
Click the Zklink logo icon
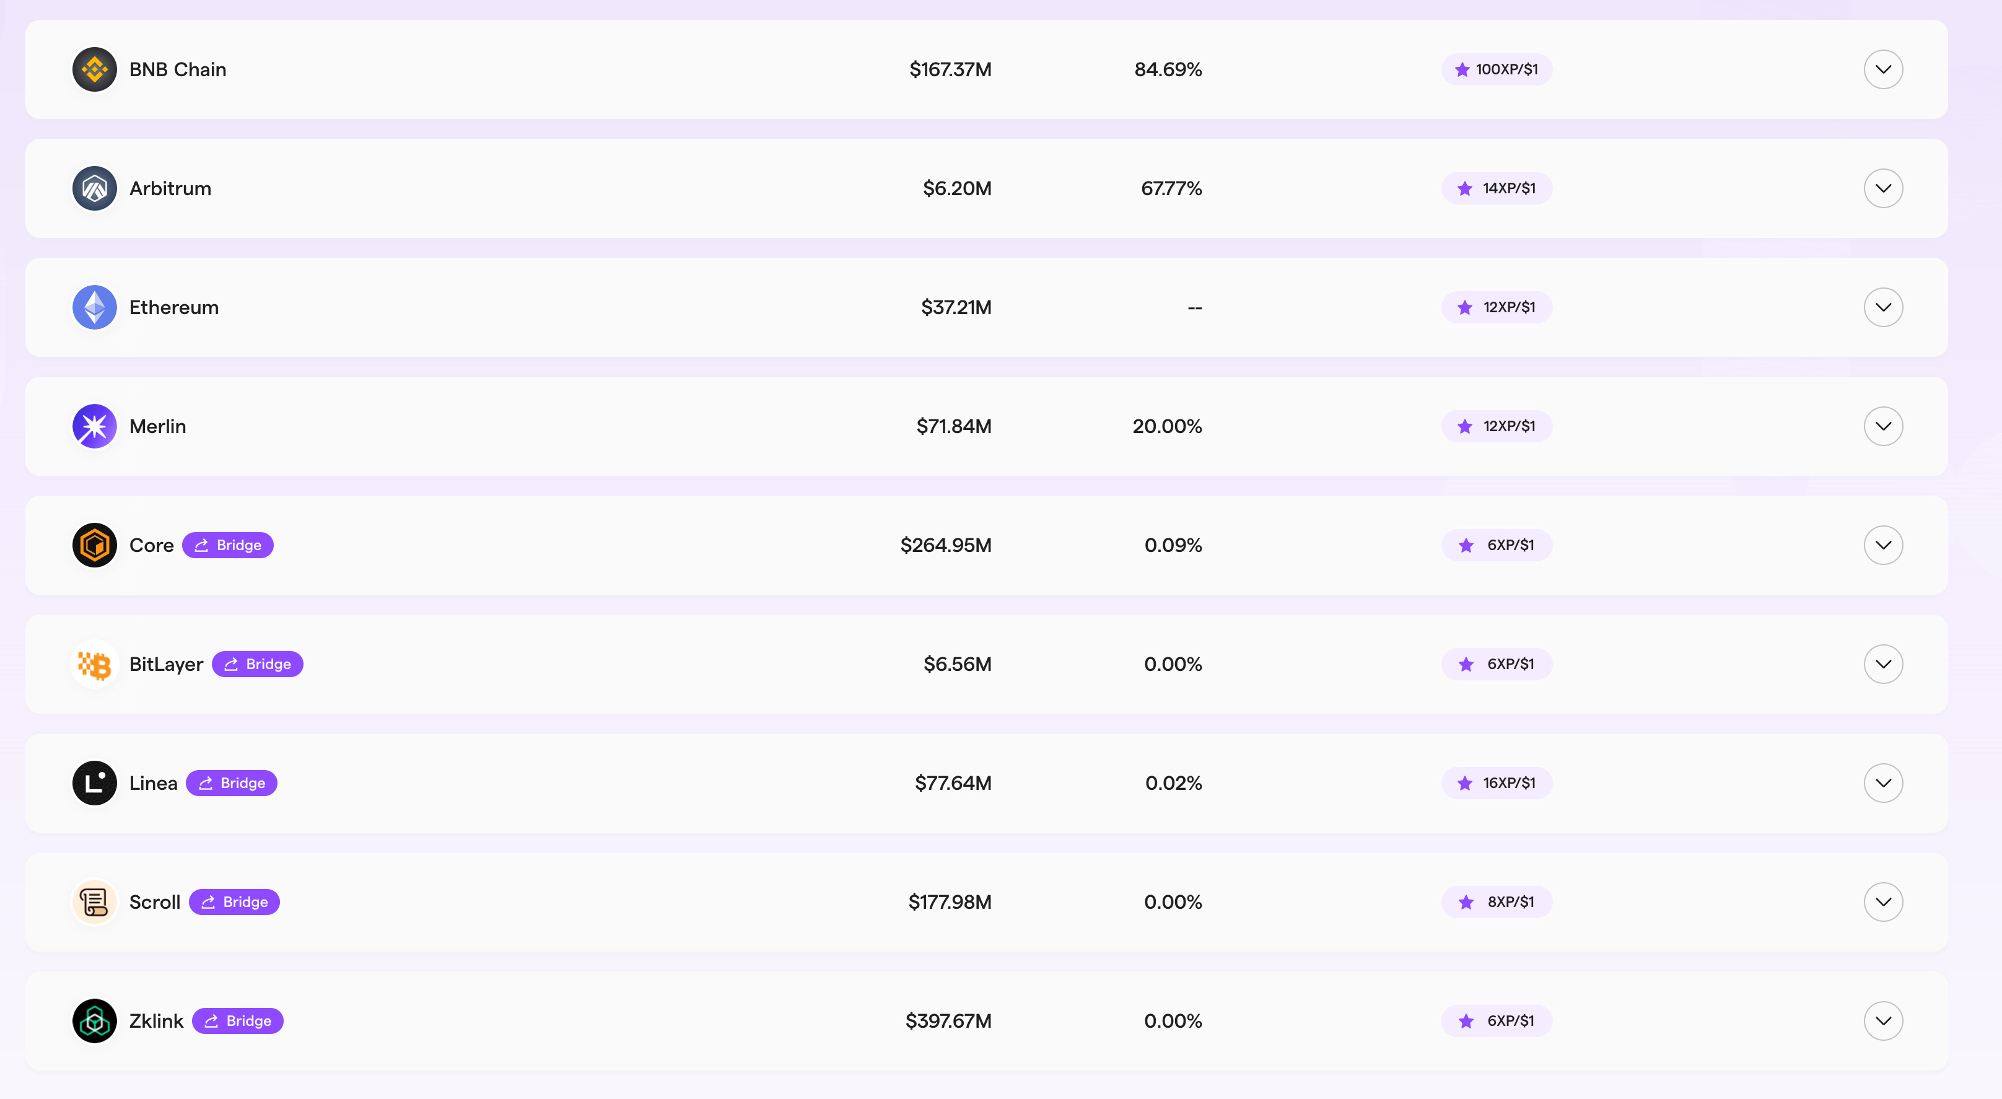(x=95, y=1020)
